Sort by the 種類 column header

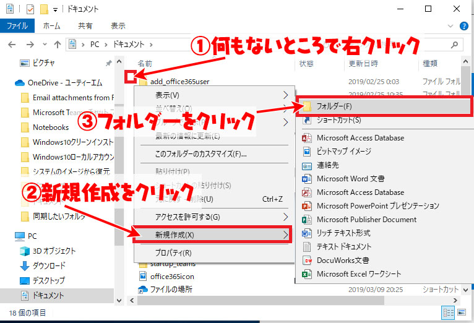coord(430,64)
